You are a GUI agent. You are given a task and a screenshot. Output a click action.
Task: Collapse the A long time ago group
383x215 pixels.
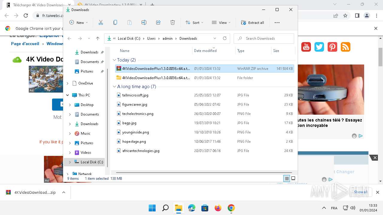click(114, 87)
